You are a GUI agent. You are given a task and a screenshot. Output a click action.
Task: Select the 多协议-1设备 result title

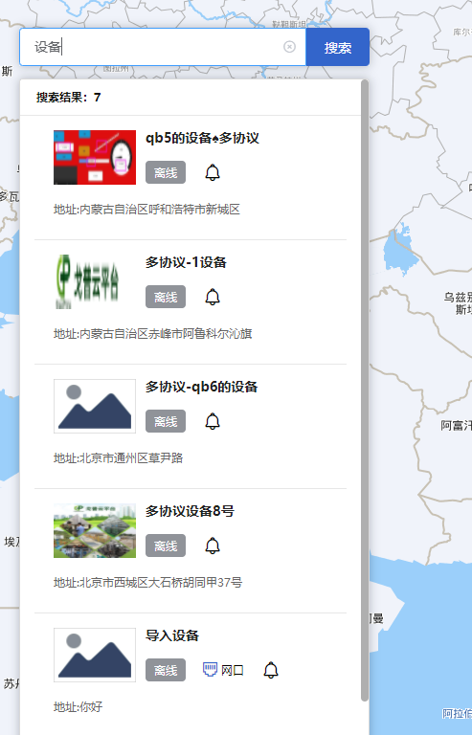click(186, 262)
